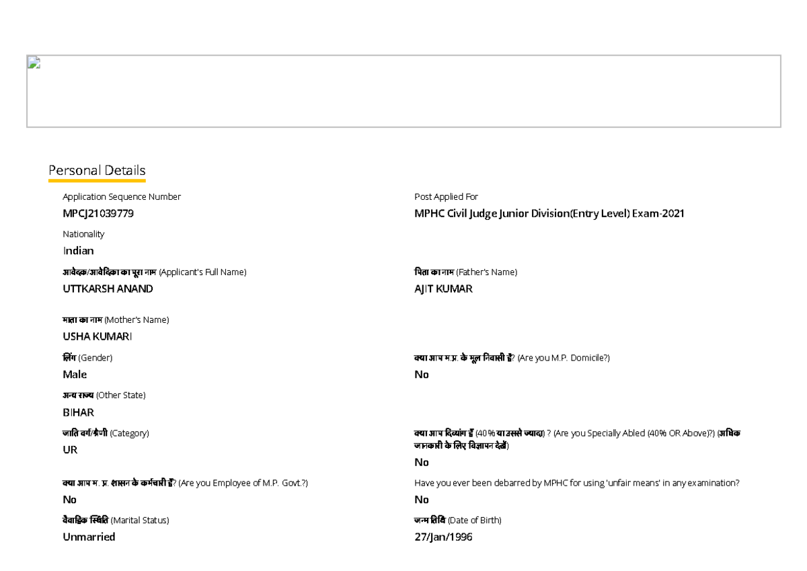Click the Application Sequence Number label
The height and width of the screenshot is (571, 807).
click(122, 197)
